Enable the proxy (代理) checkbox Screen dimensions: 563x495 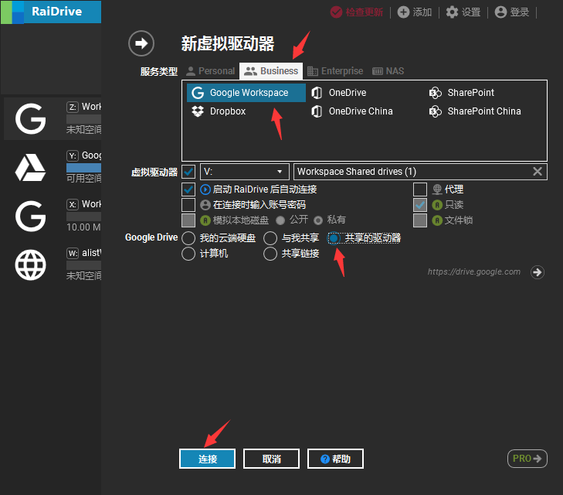pos(420,189)
